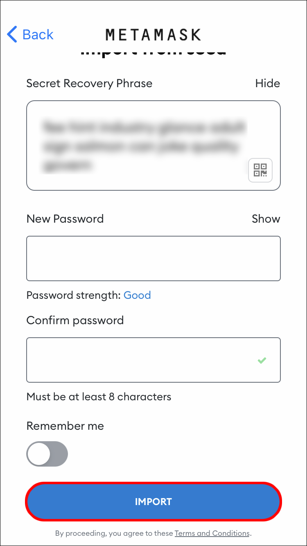Click the green checkmark in Confirm password
307x546 pixels.
click(x=262, y=361)
